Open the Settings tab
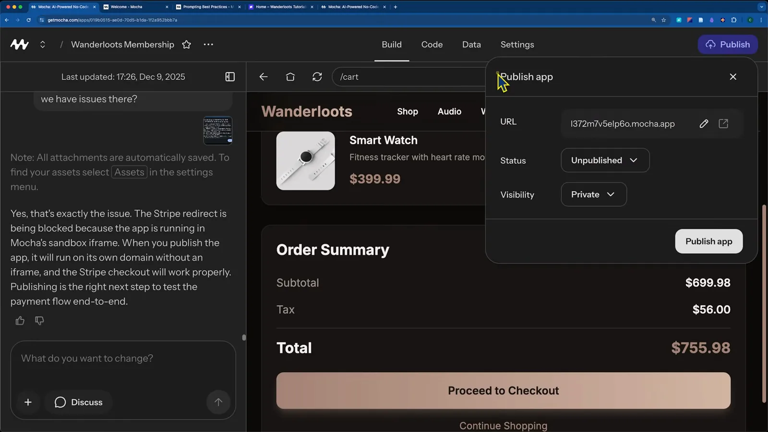The width and height of the screenshot is (768, 432). click(517, 44)
